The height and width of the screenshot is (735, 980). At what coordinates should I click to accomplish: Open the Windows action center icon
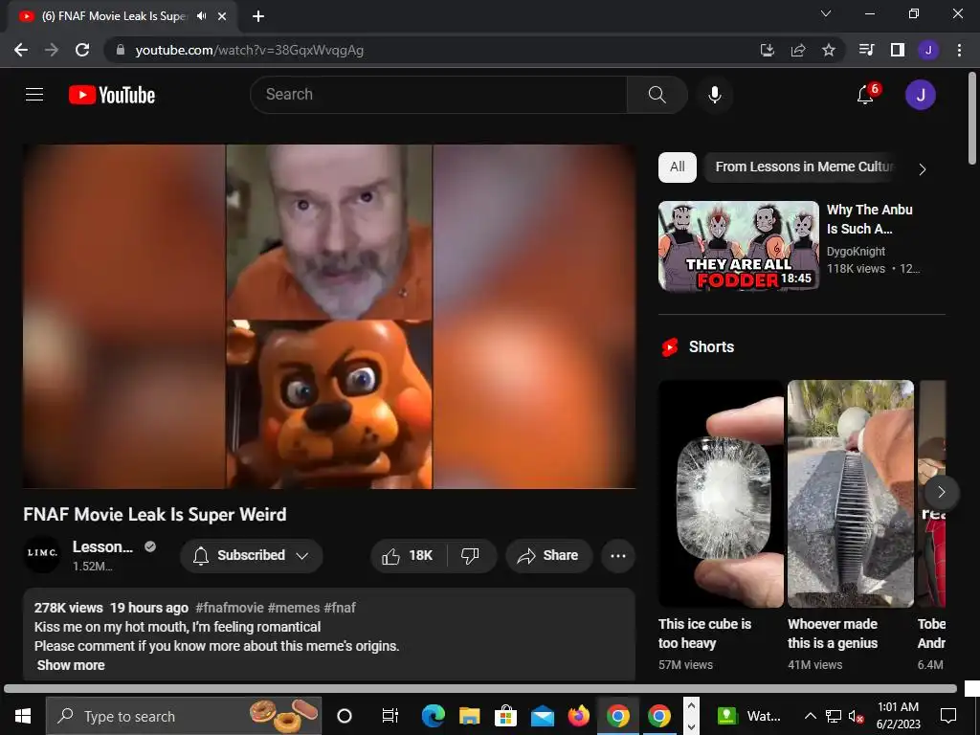coord(948,716)
